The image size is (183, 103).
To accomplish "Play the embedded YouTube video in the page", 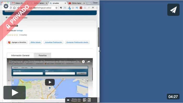I will 50,82.
